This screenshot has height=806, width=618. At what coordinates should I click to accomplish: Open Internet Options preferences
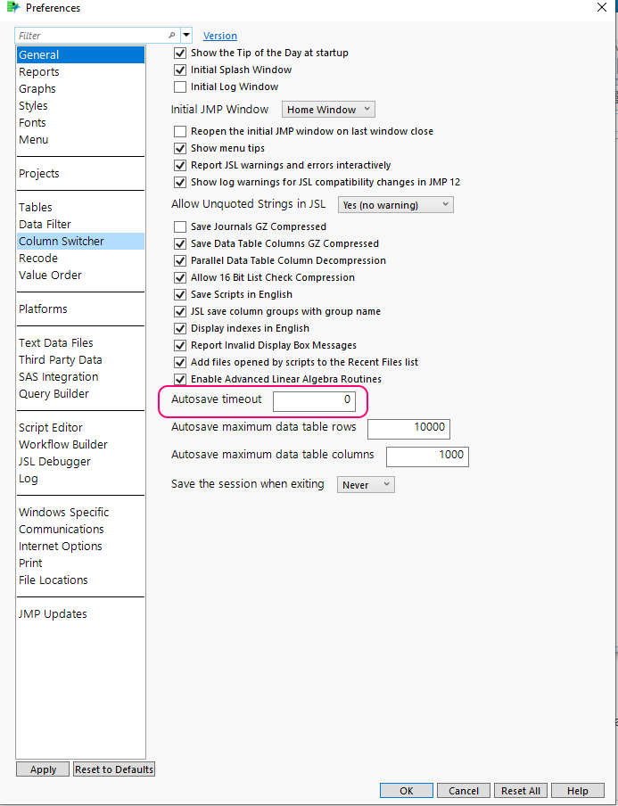click(x=81, y=547)
